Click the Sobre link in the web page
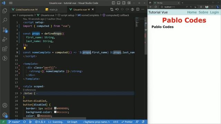This screenshot has height=124, width=221. click(x=203, y=12)
